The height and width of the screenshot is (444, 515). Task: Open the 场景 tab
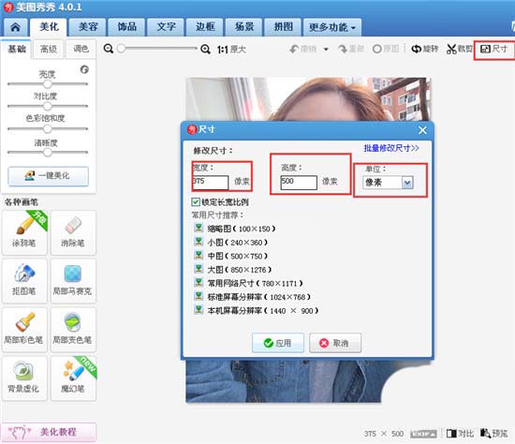point(244,27)
